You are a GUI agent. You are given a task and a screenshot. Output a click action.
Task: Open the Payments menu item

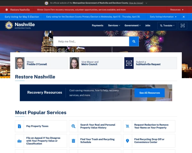pos(98,25)
